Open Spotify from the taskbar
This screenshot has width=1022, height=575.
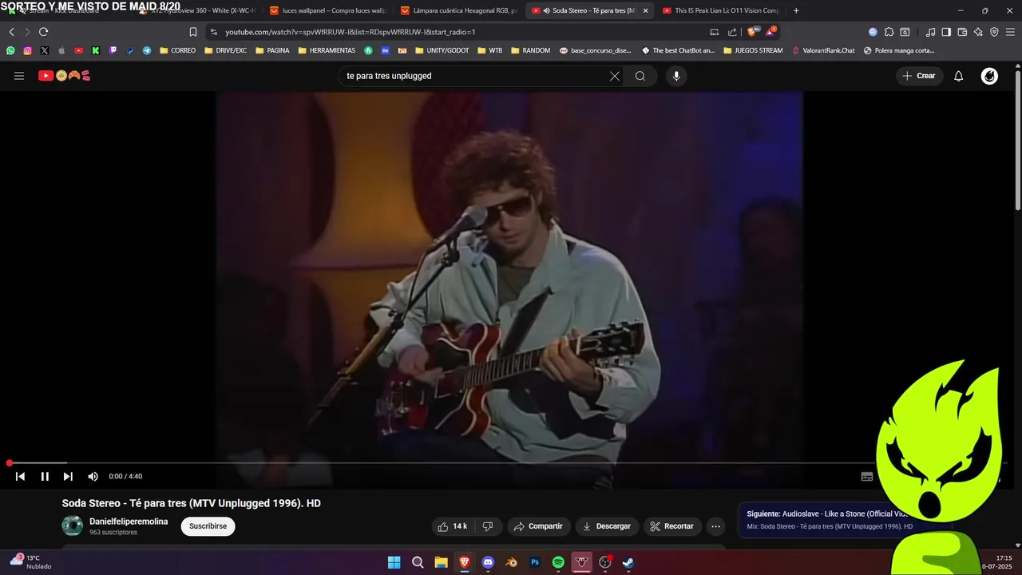pyautogui.click(x=558, y=562)
